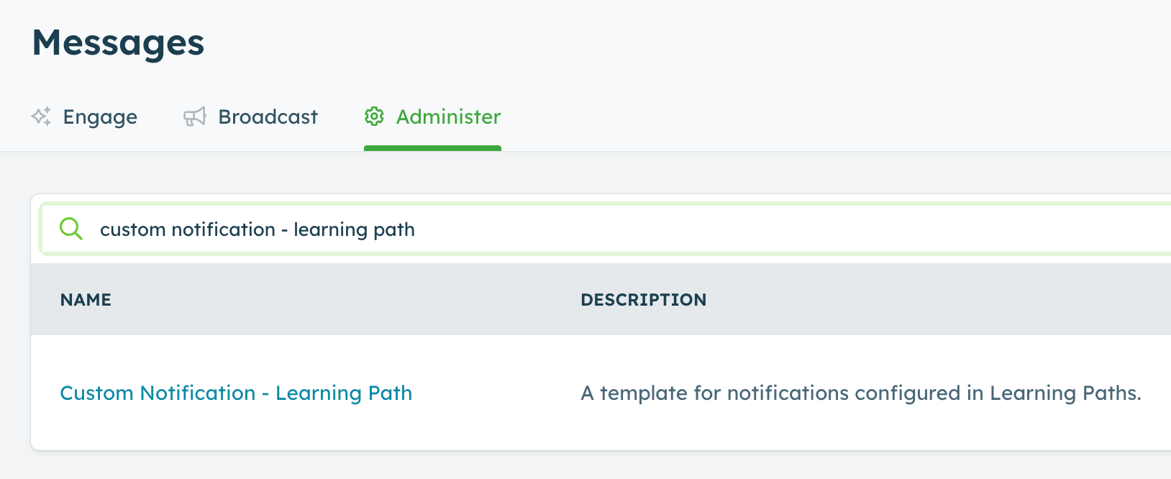This screenshot has width=1171, height=479.
Task: Select the Administer tab label
Action: pos(448,117)
